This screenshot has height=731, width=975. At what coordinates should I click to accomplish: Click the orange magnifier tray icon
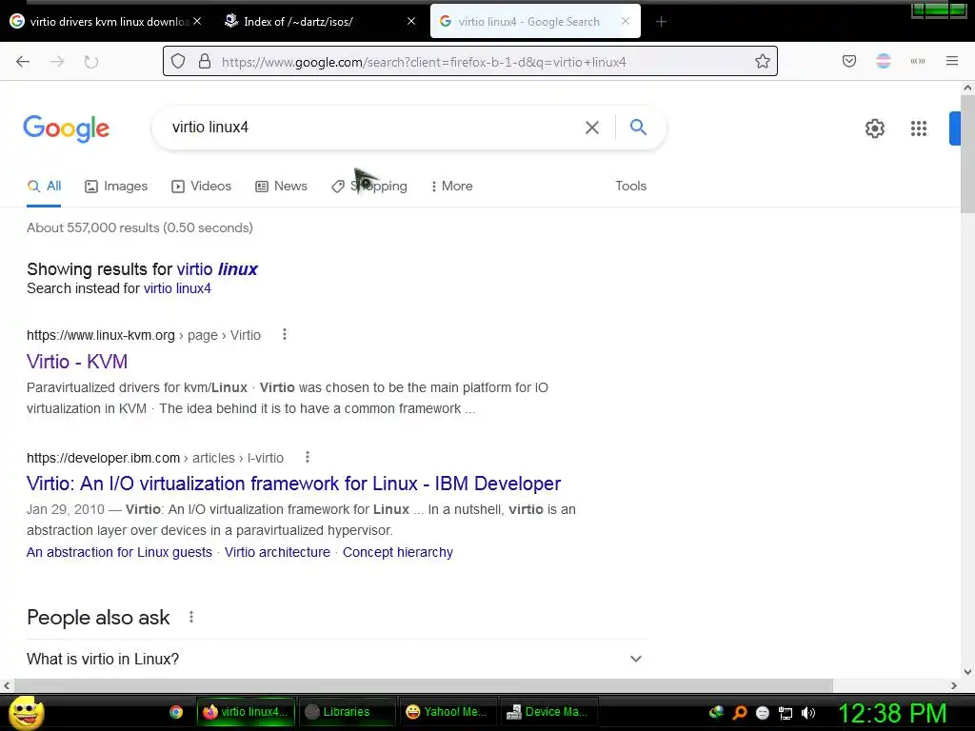[739, 712]
